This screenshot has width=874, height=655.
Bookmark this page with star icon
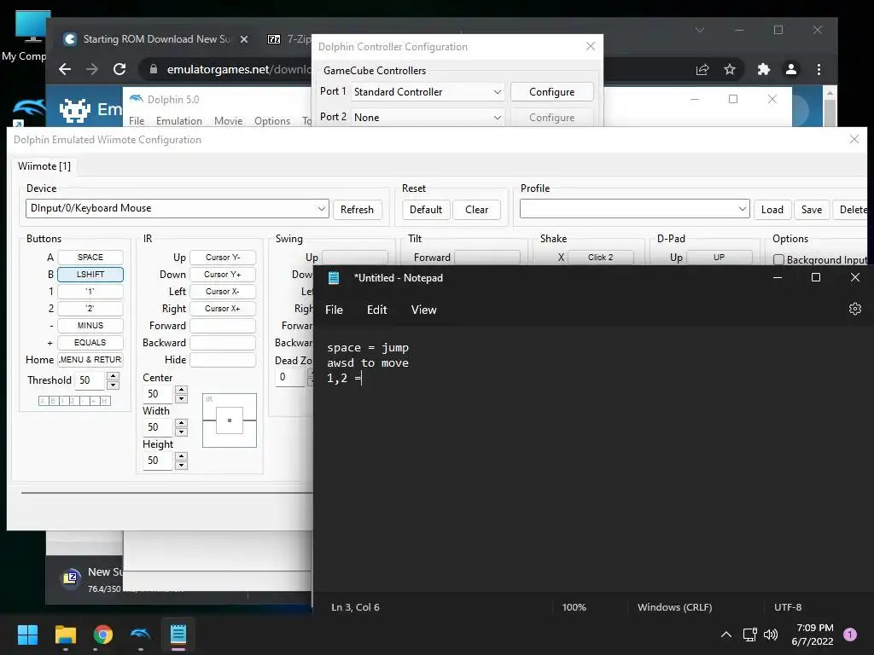click(x=729, y=69)
